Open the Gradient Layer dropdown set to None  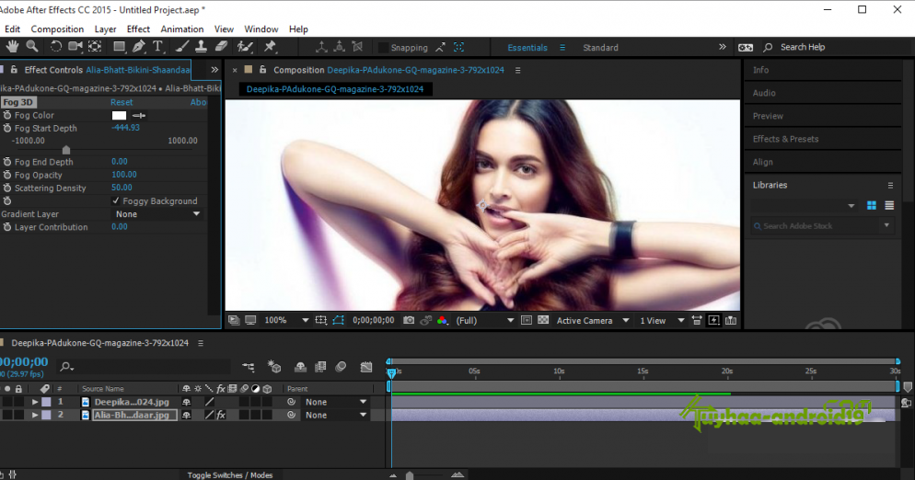157,214
